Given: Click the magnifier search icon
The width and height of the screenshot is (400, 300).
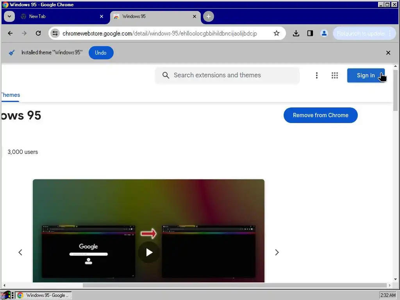Looking at the screenshot, I should [x=166, y=75].
